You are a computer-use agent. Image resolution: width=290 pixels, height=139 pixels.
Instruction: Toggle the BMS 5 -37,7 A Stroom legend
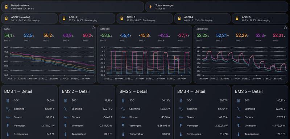(x=183, y=37)
